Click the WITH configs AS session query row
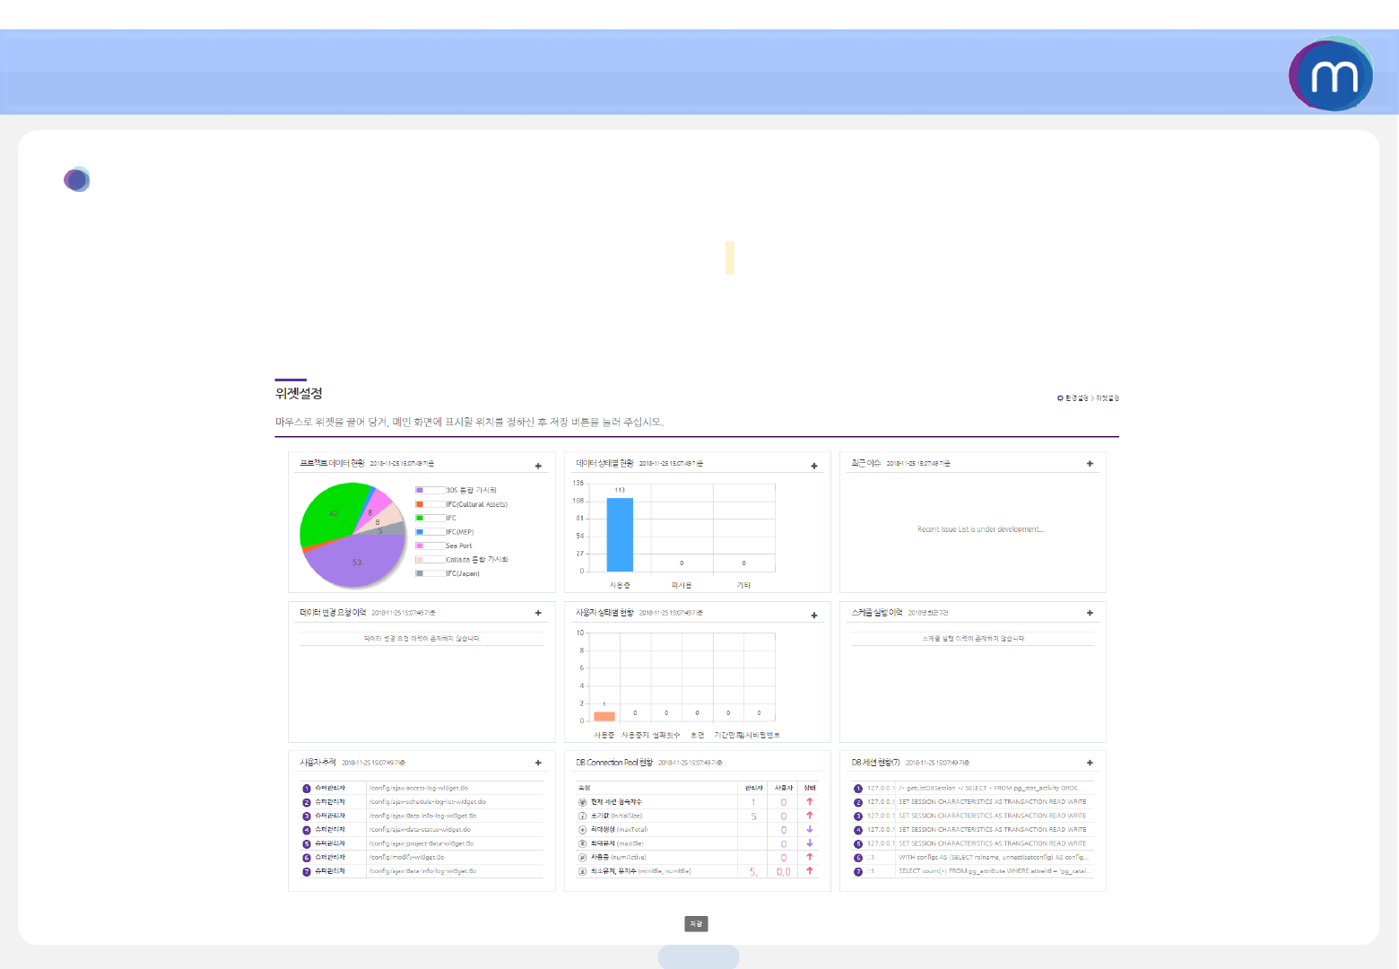The width and height of the screenshot is (1399, 969). coord(994,858)
